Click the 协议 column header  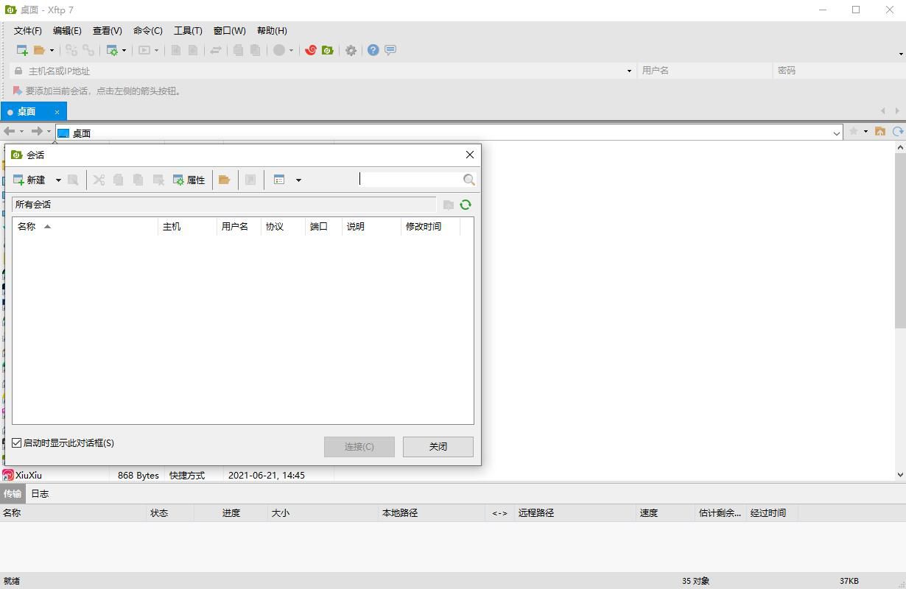[x=283, y=226]
